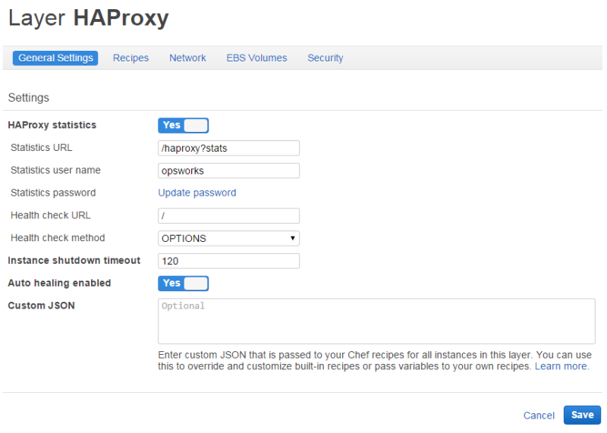The image size is (607, 433).
Task: Open the Network tab
Action: click(187, 58)
